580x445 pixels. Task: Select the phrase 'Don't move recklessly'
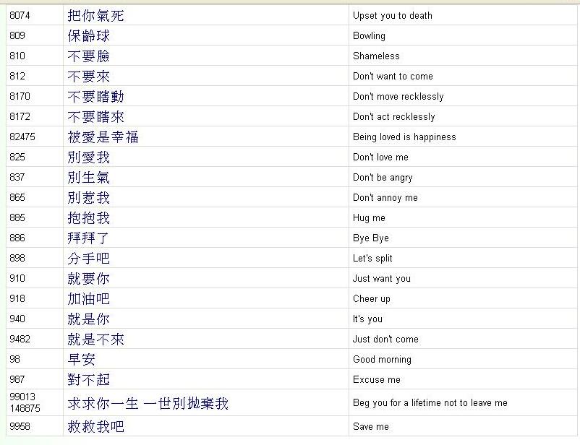pyautogui.click(x=398, y=97)
